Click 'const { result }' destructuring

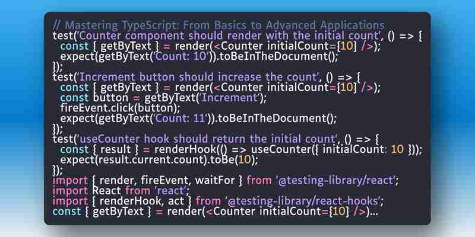[x=100, y=149]
